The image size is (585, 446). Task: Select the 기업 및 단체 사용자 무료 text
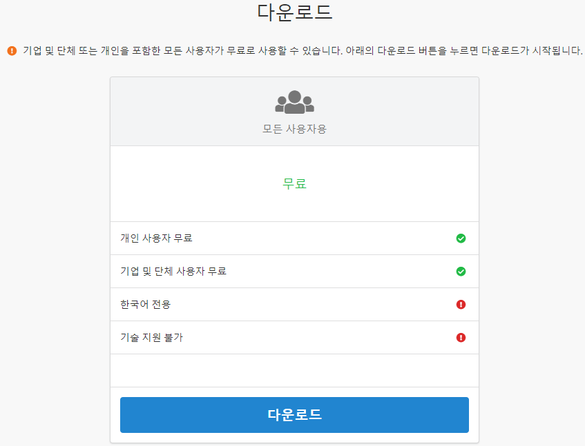click(x=173, y=272)
